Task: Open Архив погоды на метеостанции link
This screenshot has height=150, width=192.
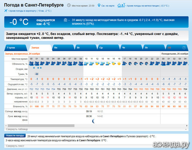Action: coord(148,6)
